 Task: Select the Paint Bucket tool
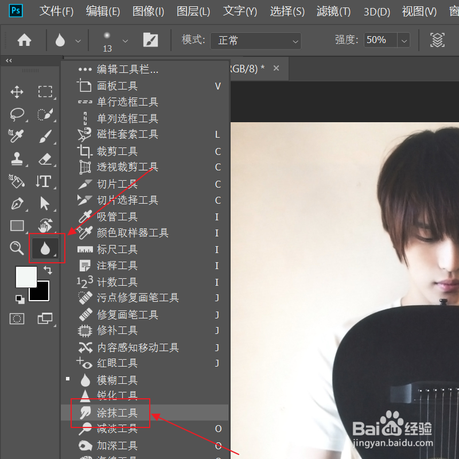(x=17, y=181)
